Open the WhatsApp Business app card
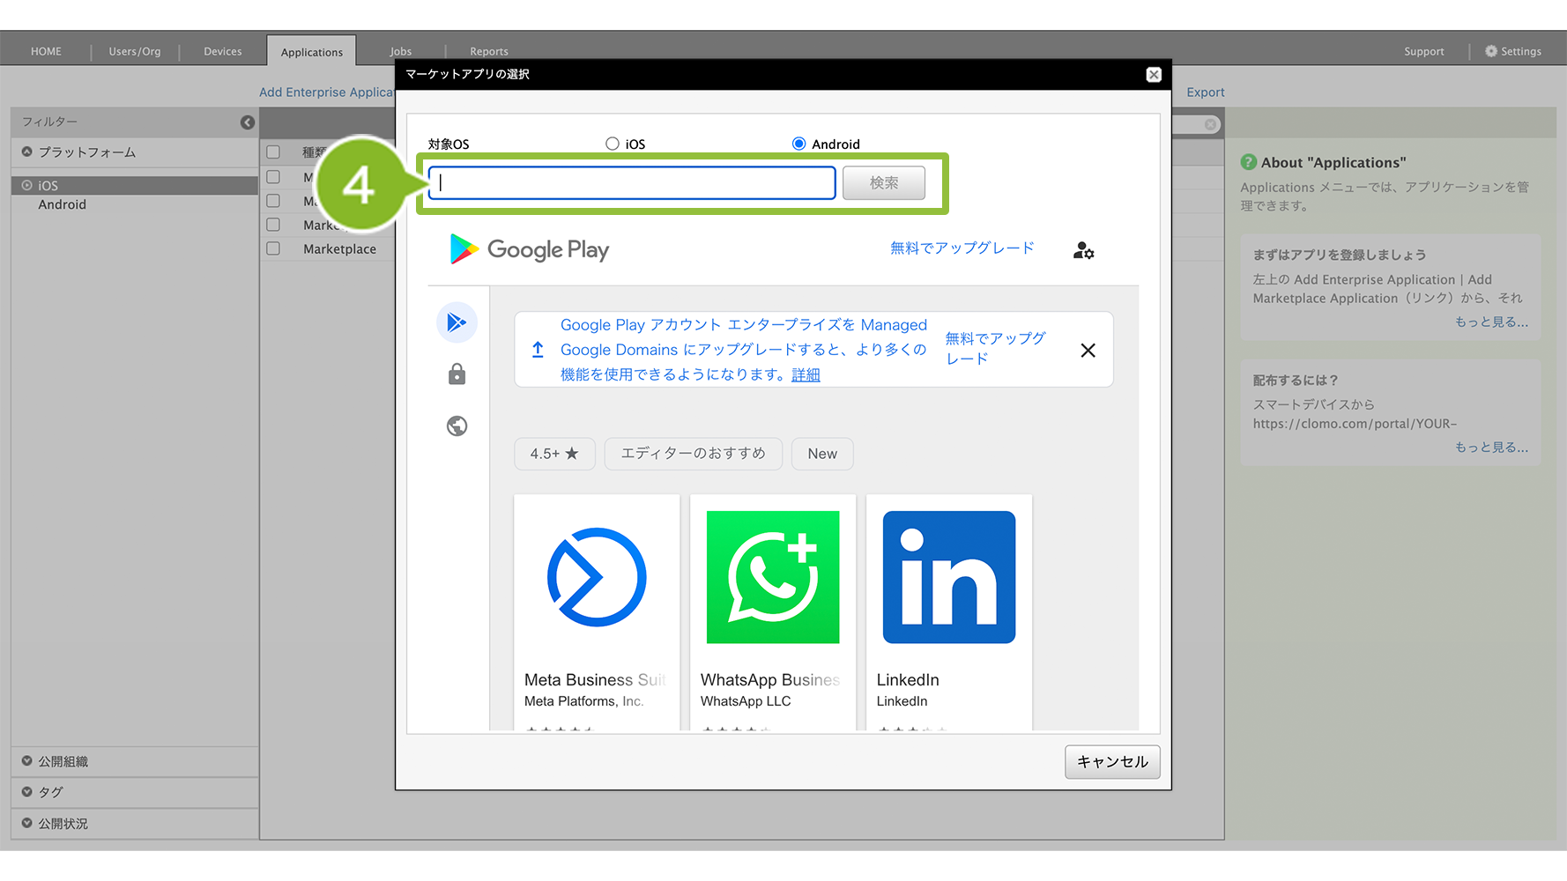Image resolution: width=1567 pixels, height=881 pixels. point(772,608)
